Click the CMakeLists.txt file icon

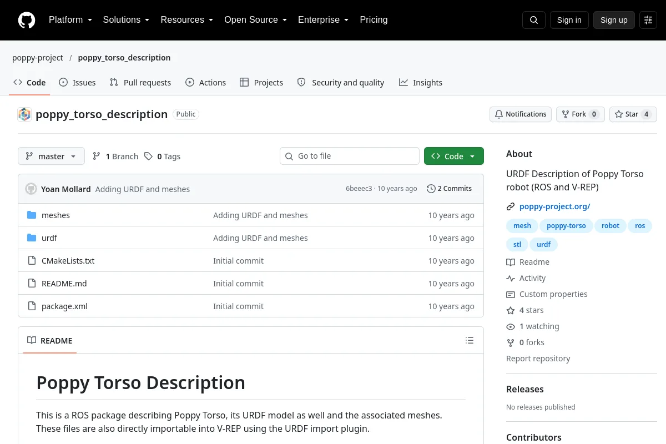point(32,261)
